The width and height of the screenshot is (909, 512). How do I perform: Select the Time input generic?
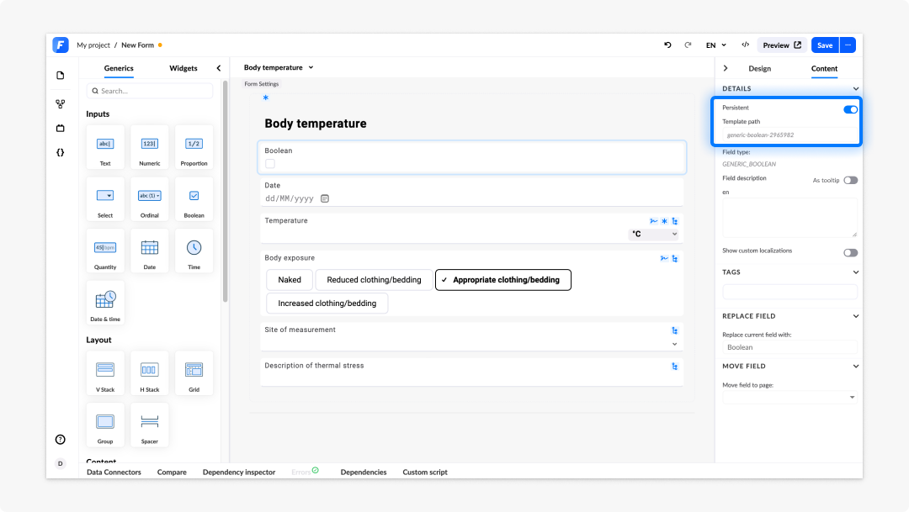point(194,251)
